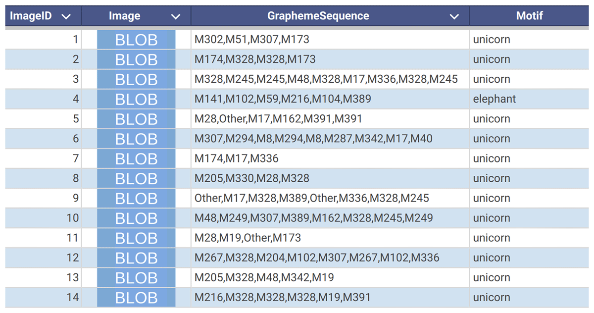Open the BLOB image in row 10
Screen dimensions: 594x313
(136, 218)
